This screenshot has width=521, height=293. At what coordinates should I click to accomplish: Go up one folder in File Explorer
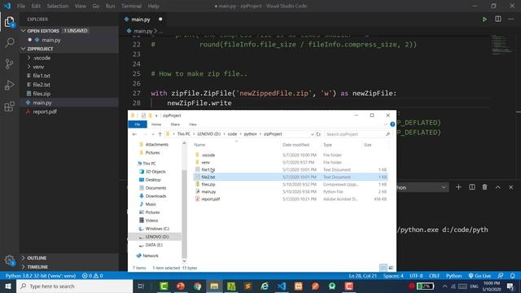click(x=160, y=134)
